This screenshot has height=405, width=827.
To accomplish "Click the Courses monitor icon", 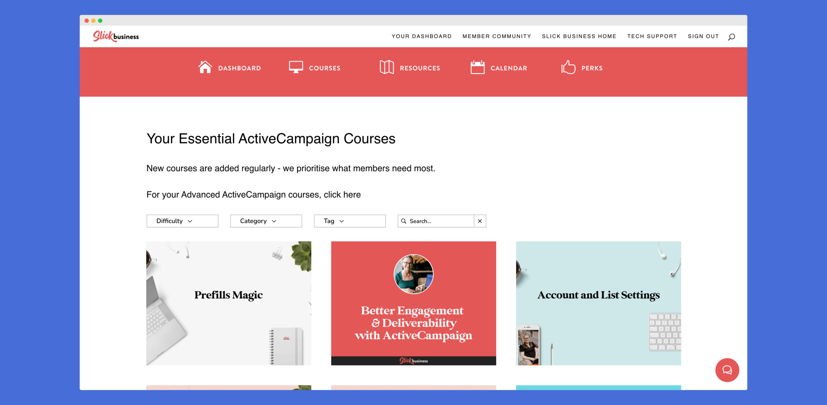I will click(296, 67).
